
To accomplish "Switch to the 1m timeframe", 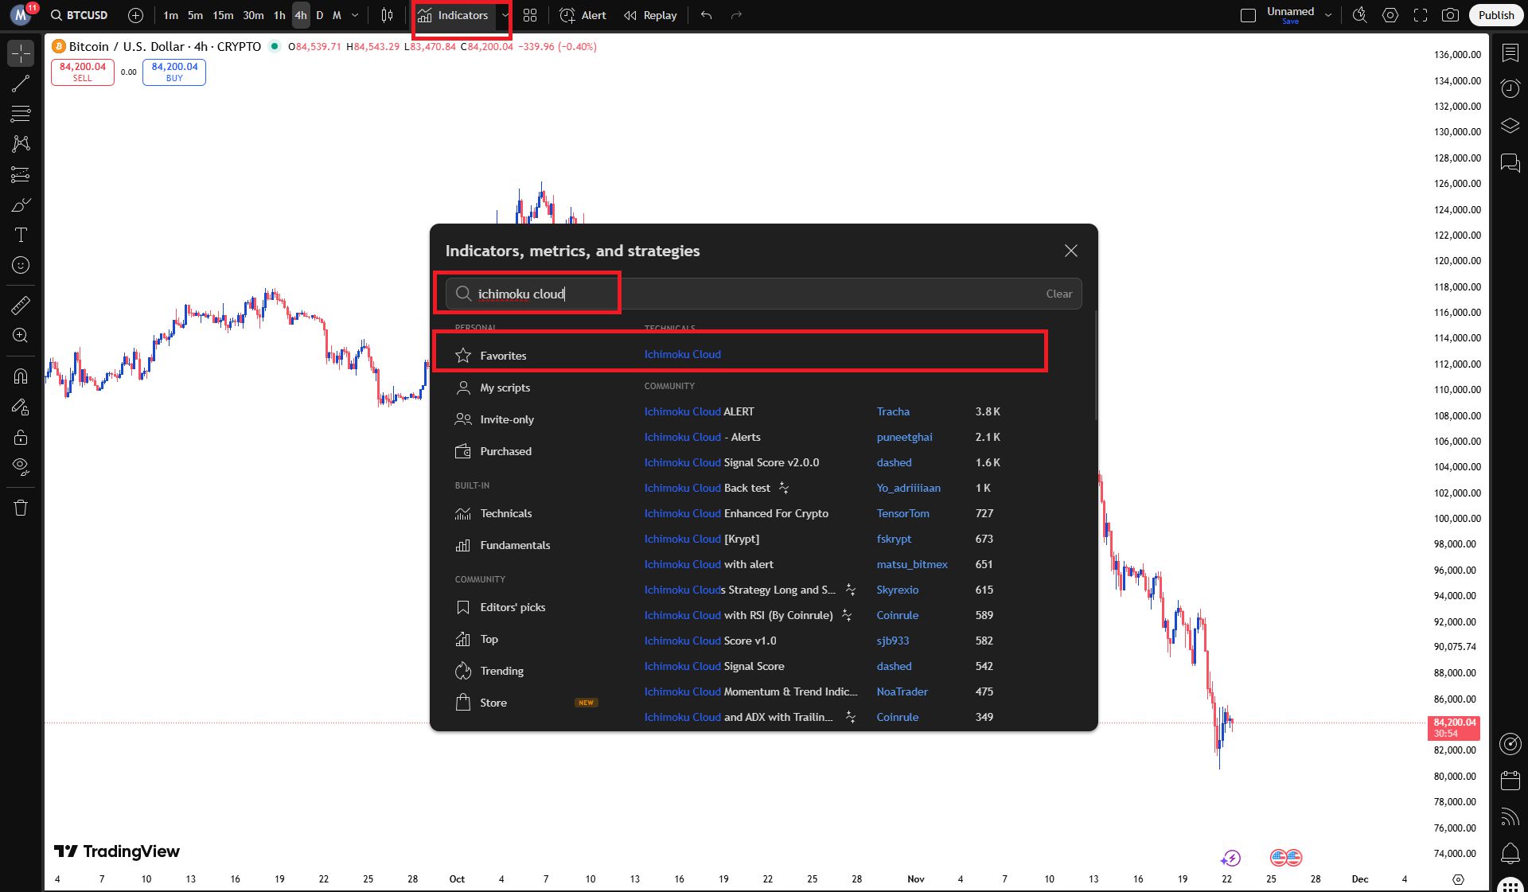I will pyautogui.click(x=170, y=15).
